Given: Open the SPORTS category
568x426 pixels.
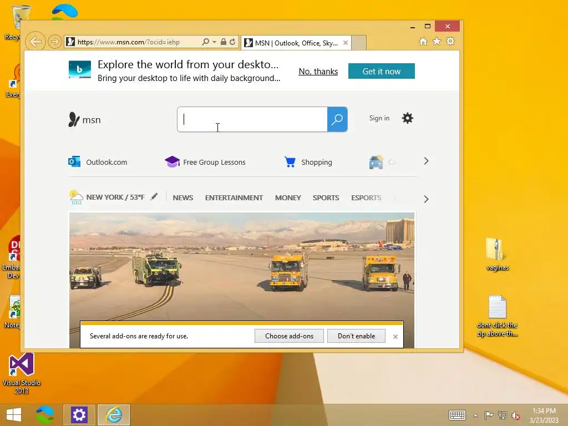Looking at the screenshot, I should pyautogui.click(x=326, y=198).
